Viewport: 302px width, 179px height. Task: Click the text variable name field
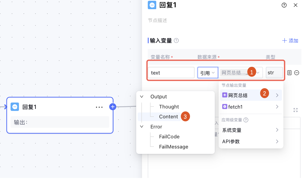[171, 73]
